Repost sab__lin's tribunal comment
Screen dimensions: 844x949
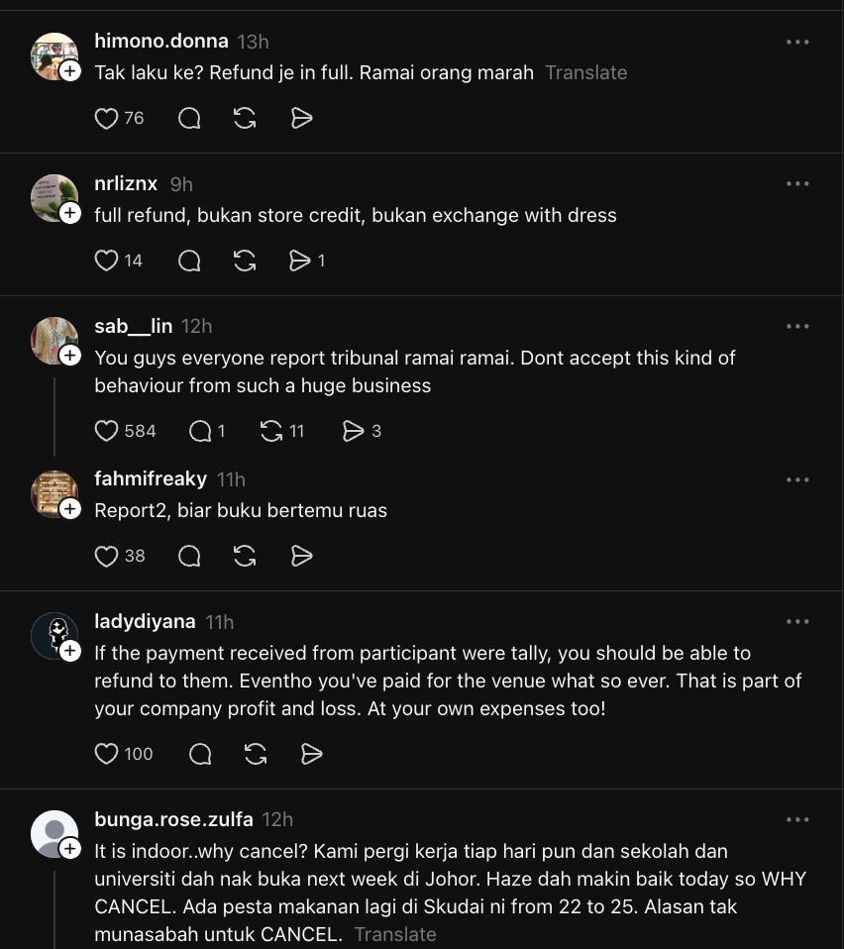coord(271,431)
